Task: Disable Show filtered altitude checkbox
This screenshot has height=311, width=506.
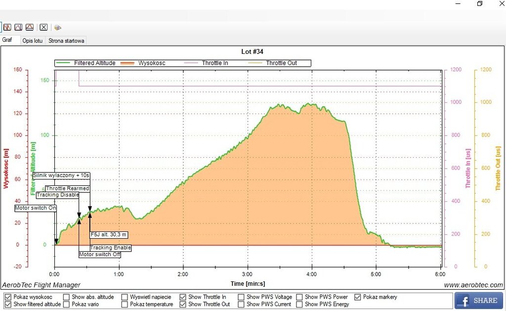Action: tap(8, 305)
